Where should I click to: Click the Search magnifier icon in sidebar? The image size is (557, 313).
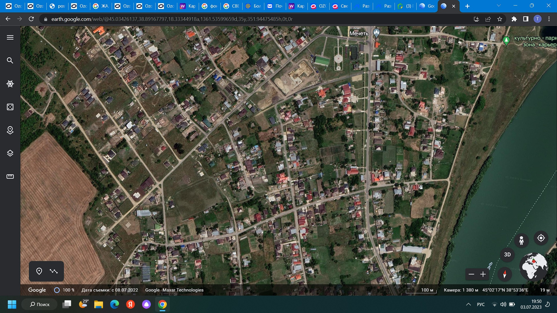tap(10, 61)
